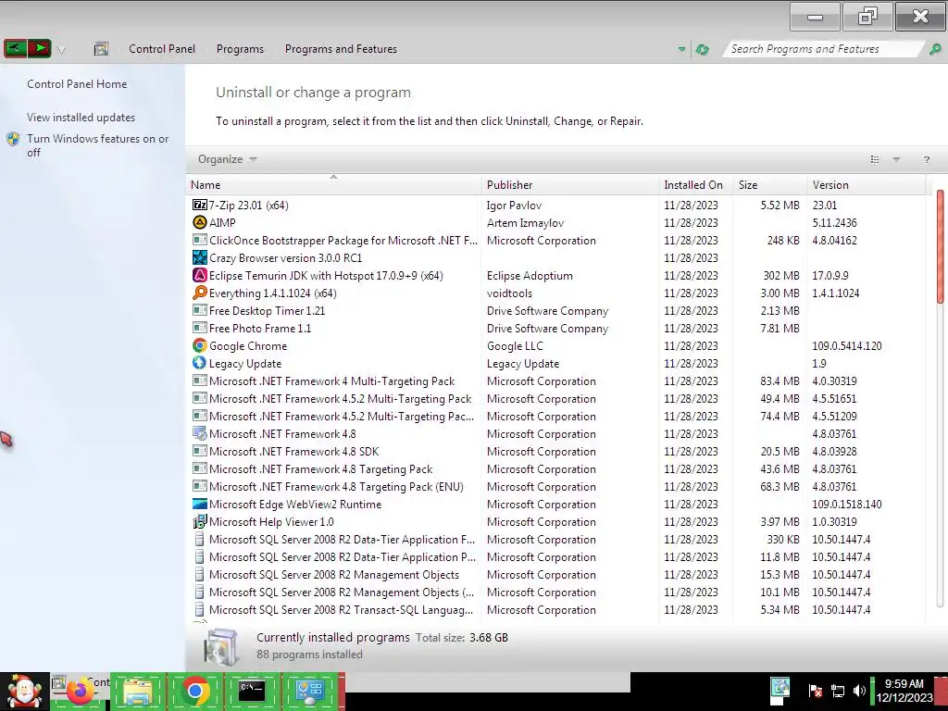This screenshot has width=948, height=711.
Task: Click the 302 MB size cell
Action: click(x=781, y=275)
